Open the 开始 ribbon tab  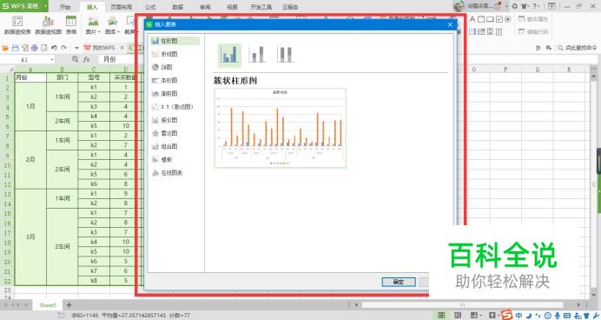tap(65, 7)
